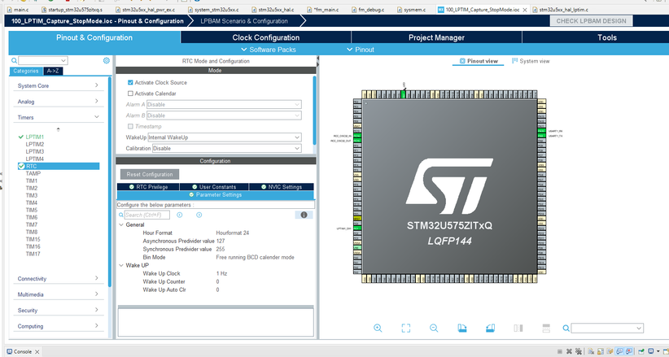The width and height of the screenshot is (669, 357).
Task: Open the Alarm A dropdown
Action: [224, 105]
